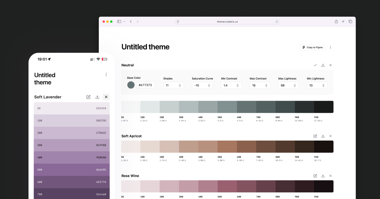Reload the page with the refresh icon
This screenshot has height=199, width=380.
tap(277, 21)
